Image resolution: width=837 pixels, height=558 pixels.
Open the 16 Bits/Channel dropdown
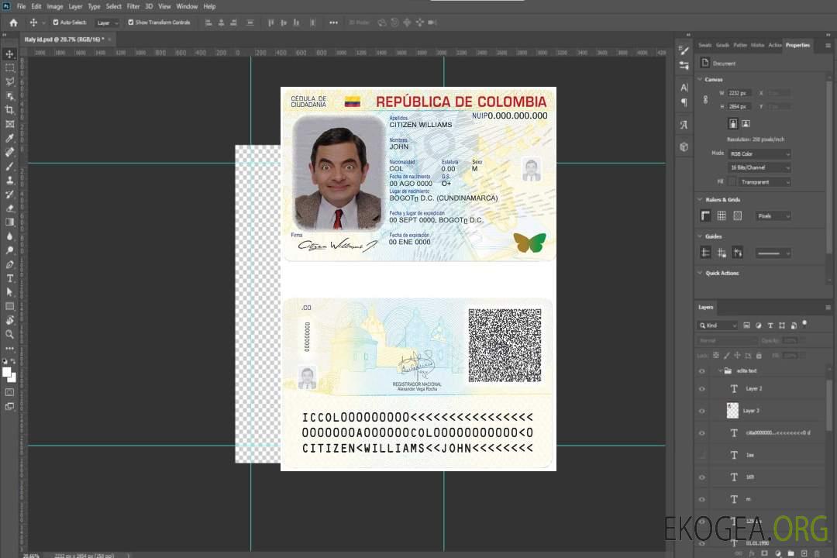[759, 167]
